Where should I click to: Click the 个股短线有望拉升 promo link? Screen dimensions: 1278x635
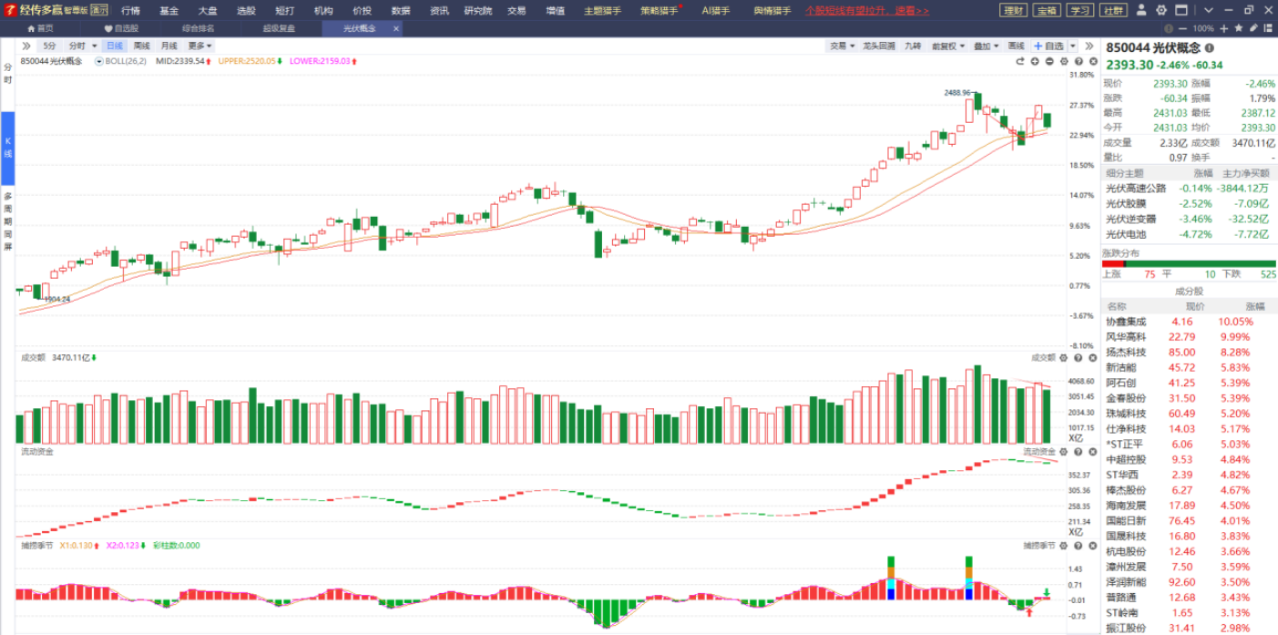[867, 10]
